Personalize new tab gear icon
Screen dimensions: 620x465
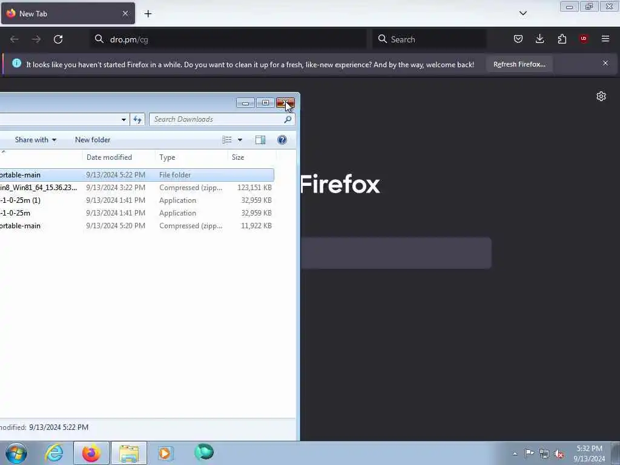(601, 96)
